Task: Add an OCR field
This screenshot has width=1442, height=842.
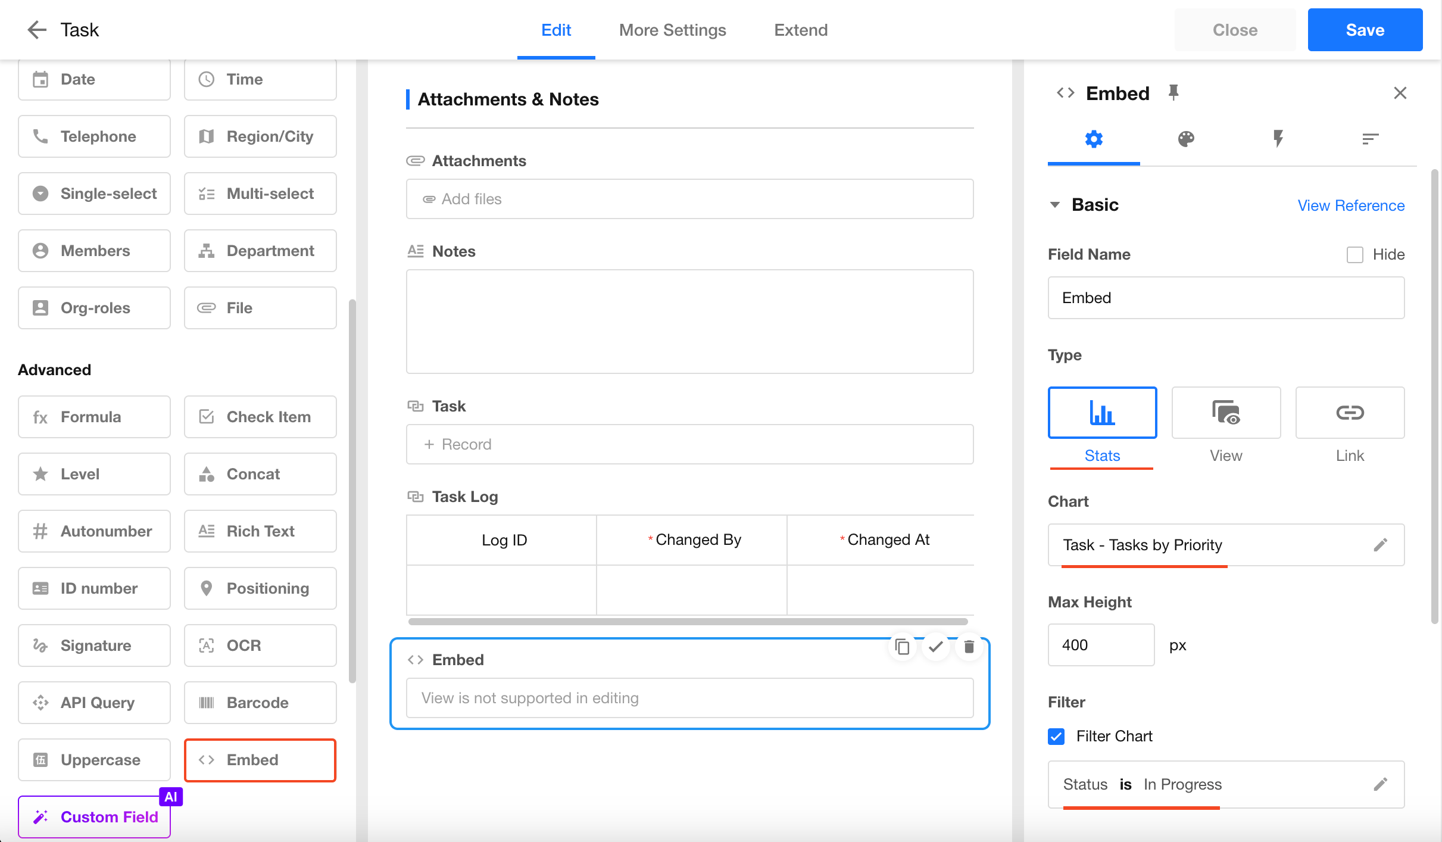Action: (x=260, y=645)
